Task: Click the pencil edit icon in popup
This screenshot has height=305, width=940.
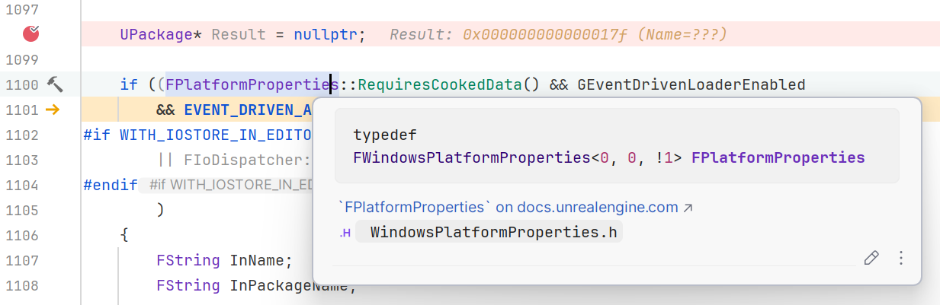Action: click(x=871, y=258)
